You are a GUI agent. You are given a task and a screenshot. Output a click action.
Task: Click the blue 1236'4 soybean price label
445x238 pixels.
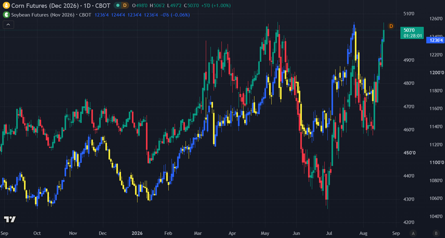click(435, 40)
